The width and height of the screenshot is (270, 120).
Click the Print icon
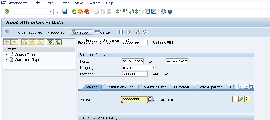point(96,11)
